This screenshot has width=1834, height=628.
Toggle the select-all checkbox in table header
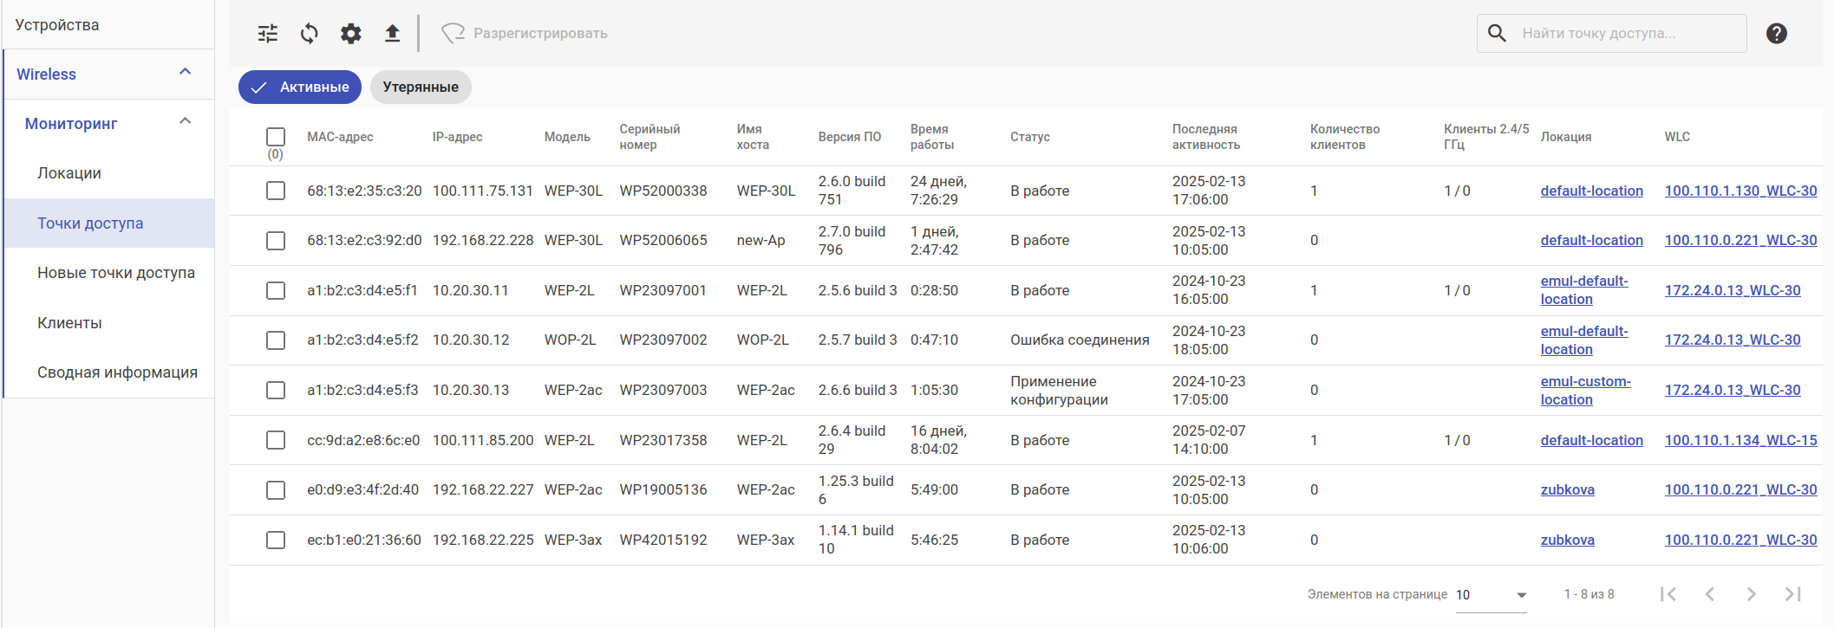point(276,137)
